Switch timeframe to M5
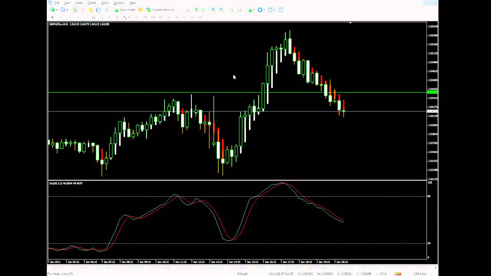This screenshot has height=276, width=491. [145, 17]
